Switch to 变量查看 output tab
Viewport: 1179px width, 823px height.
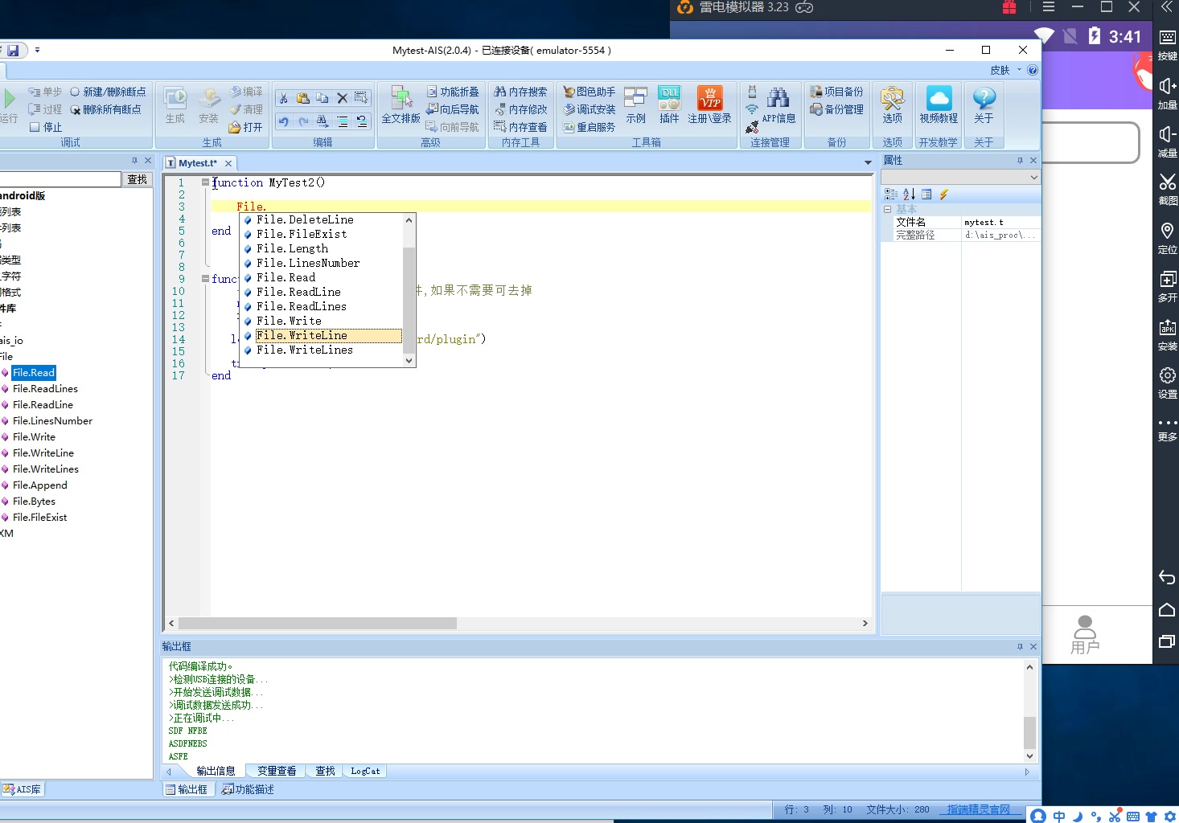coord(277,771)
